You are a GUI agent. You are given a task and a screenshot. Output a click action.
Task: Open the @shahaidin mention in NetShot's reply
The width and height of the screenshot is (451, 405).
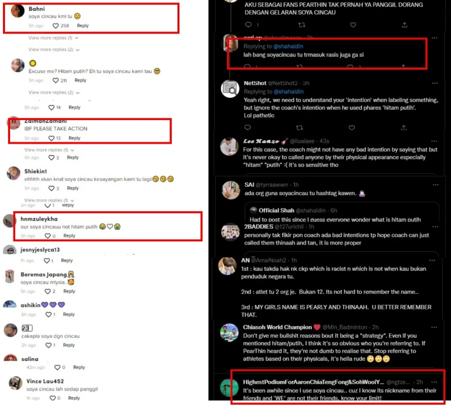pyautogui.click(x=289, y=92)
